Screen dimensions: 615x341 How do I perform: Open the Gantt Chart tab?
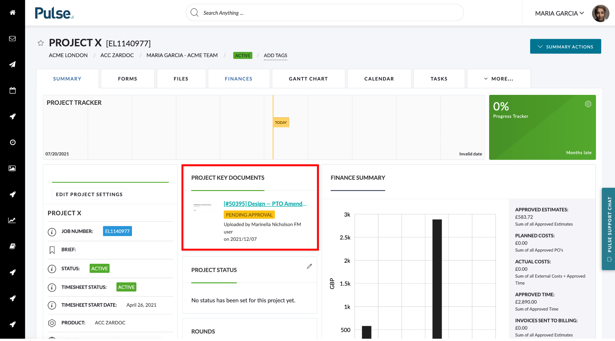tap(308, 79)
